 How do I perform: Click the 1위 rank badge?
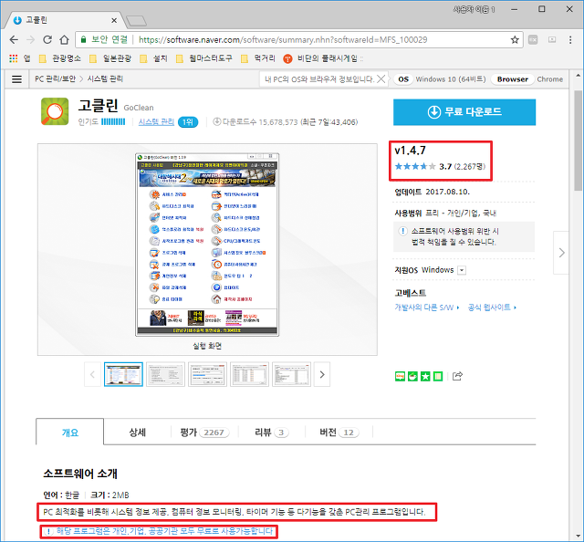pyautogui.click(x=188, y=122)
